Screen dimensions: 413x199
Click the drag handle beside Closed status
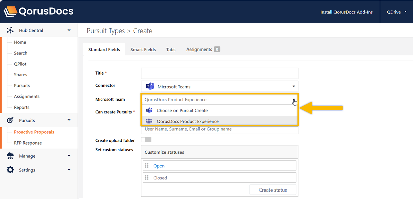click(x=147, y=178)
